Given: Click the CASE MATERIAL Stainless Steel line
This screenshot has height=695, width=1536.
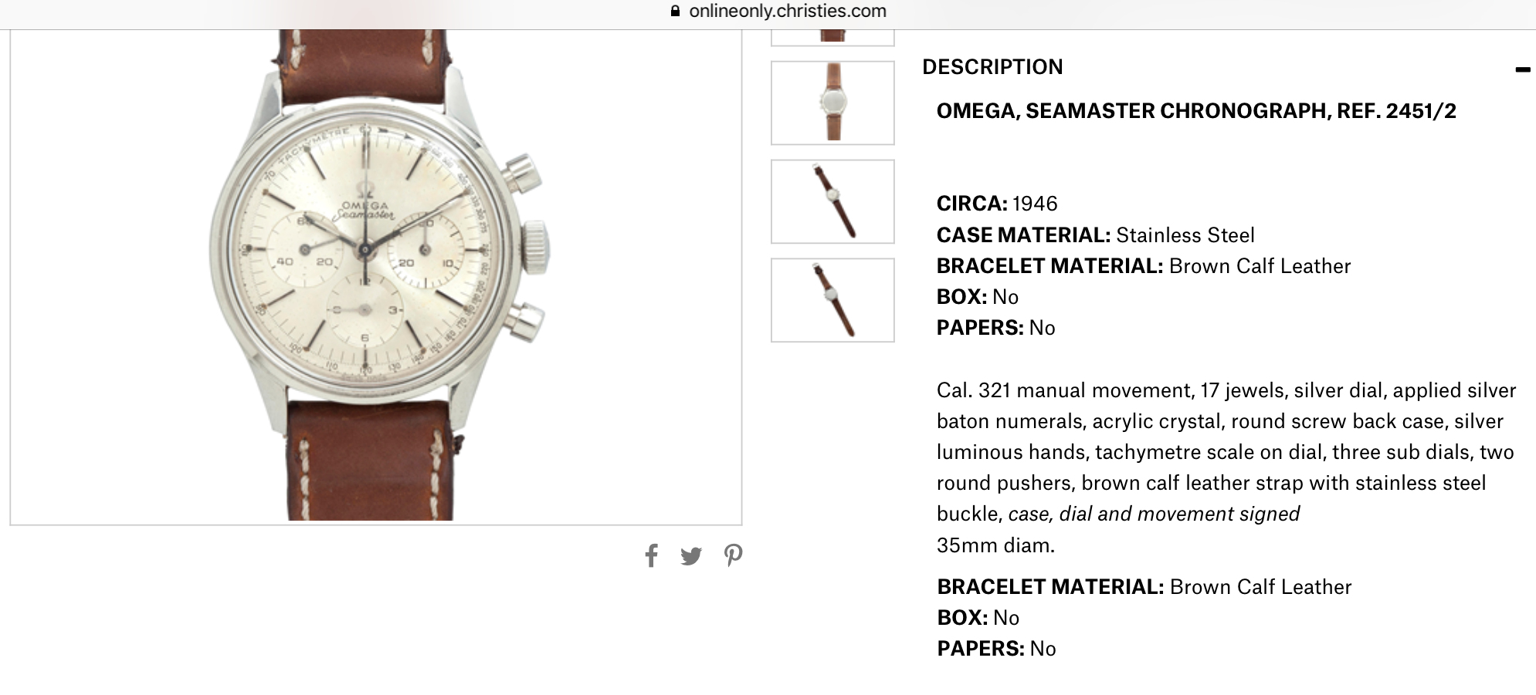Looking at the screenshot, I should [x=1095, y=235].
